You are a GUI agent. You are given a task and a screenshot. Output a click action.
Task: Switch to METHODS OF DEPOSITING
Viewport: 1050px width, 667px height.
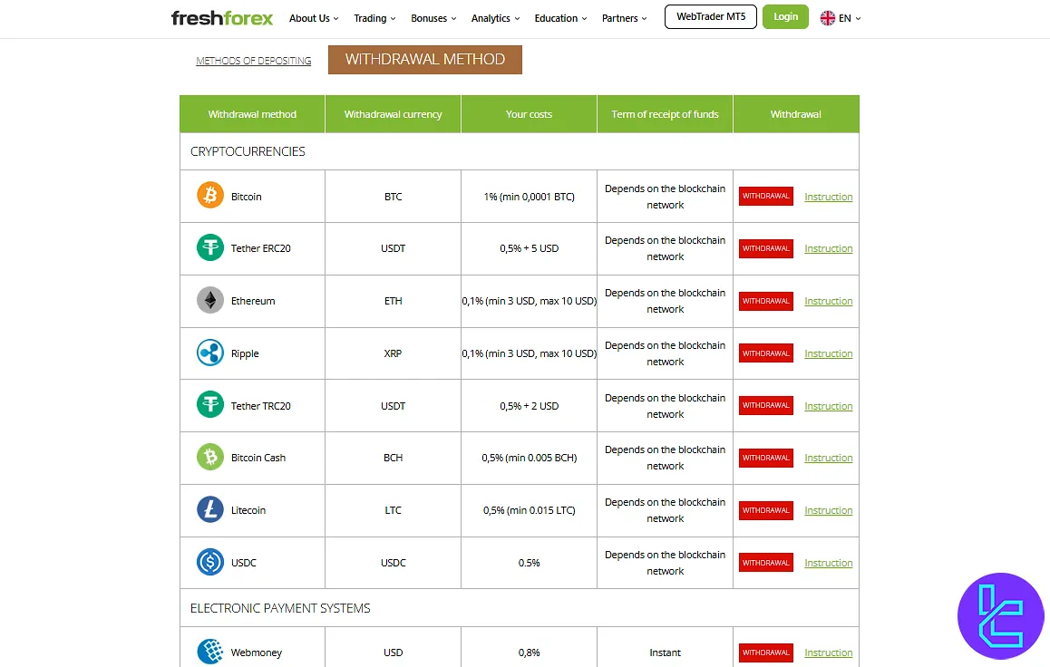click(252, 61)
